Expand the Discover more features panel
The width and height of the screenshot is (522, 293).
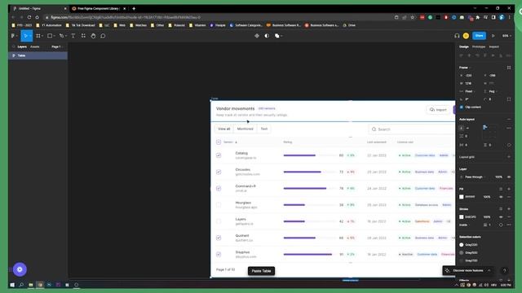pos(489,271)
